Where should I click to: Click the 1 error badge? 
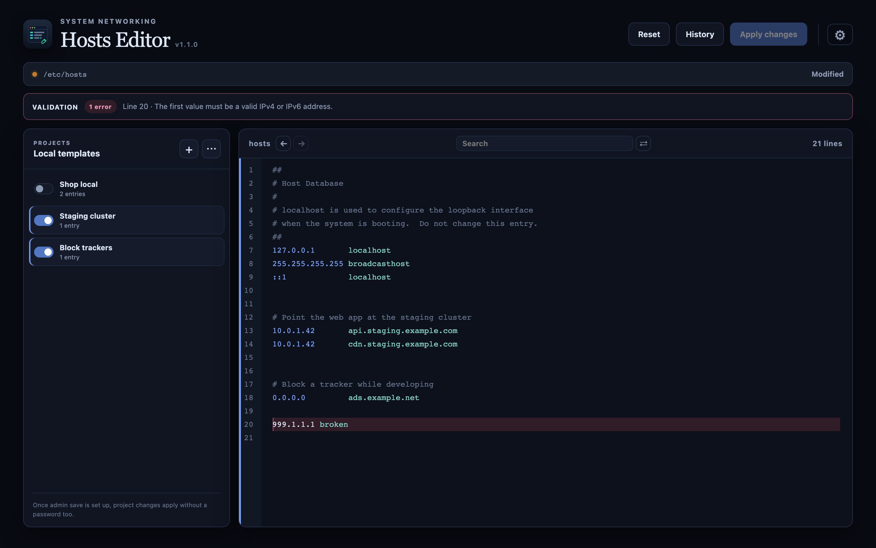(100, 107)
